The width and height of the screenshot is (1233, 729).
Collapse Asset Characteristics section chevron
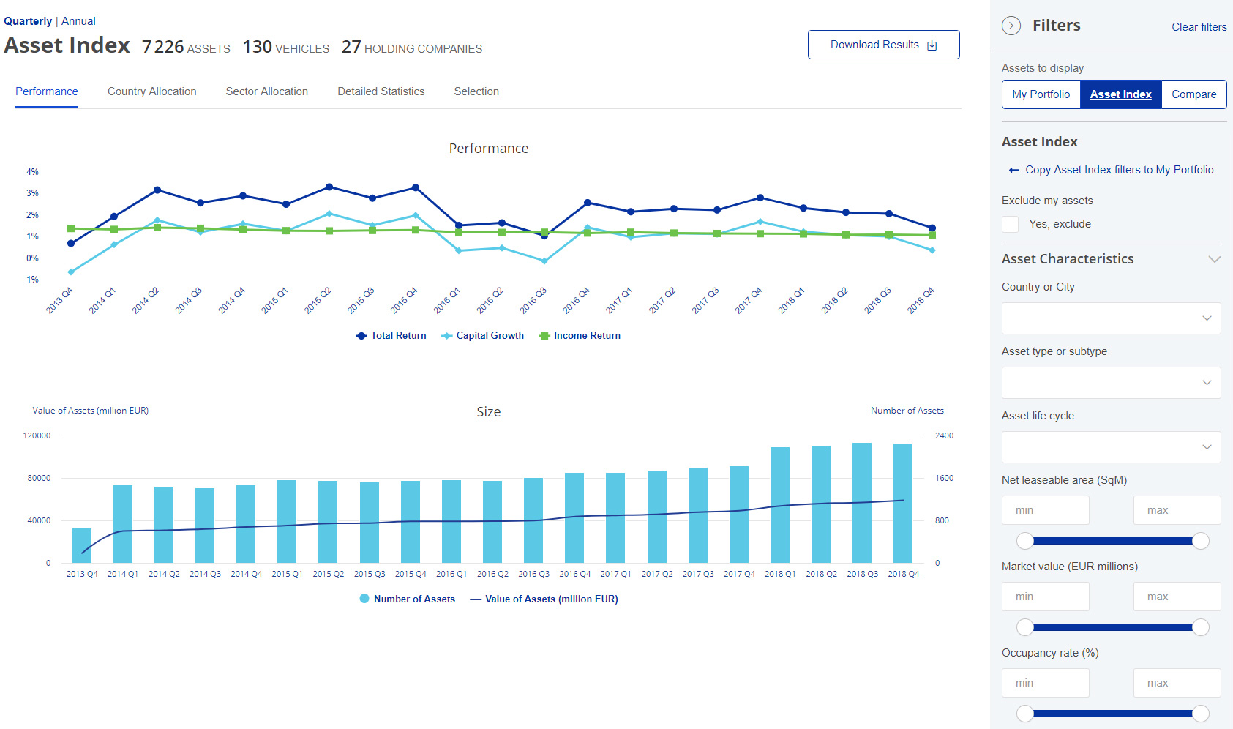coord(1215,259)
